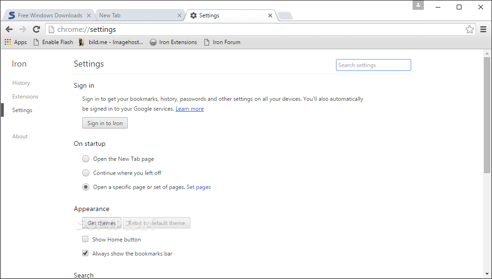
Task: Select Open the New Tab page option
Action: click(86, 159)
